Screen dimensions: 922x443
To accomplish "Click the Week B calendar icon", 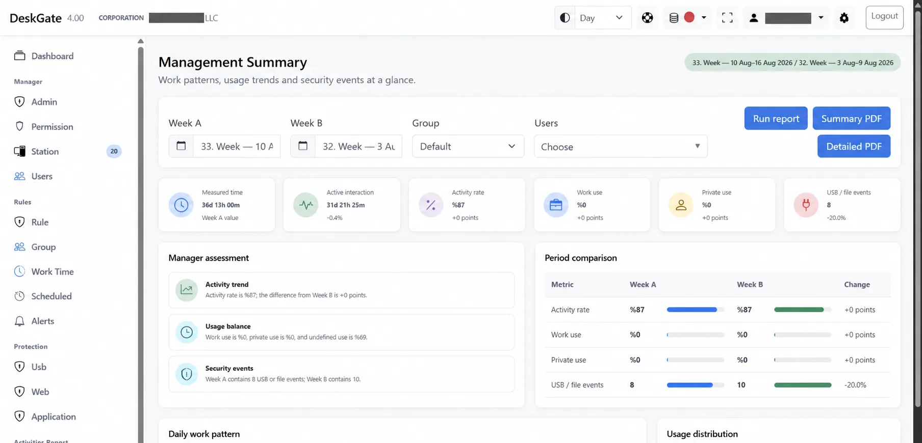I will click(303, 146).
